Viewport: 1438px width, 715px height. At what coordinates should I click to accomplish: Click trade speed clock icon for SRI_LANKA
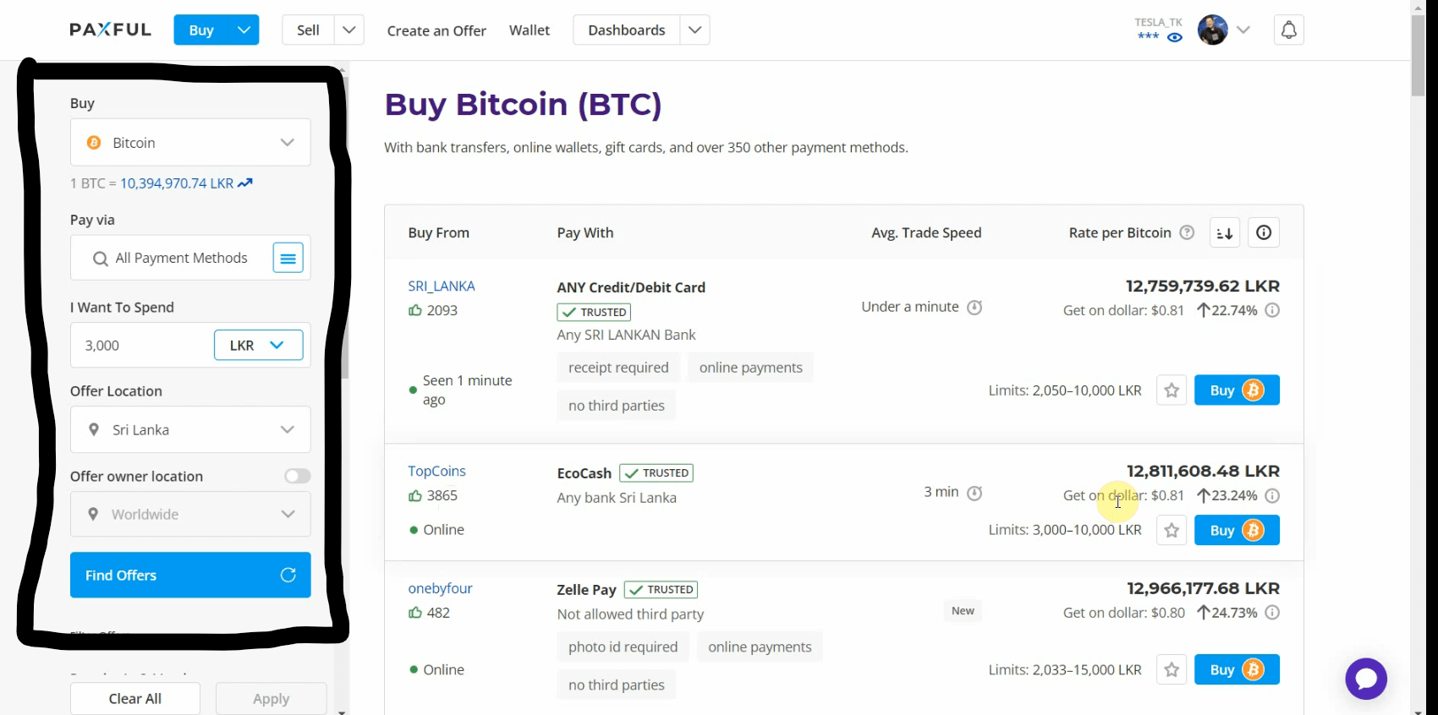tap(974, 308)
